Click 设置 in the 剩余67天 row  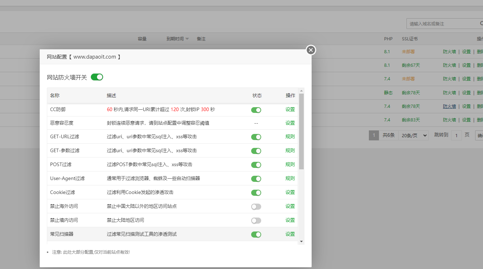(x=466, y=65)
